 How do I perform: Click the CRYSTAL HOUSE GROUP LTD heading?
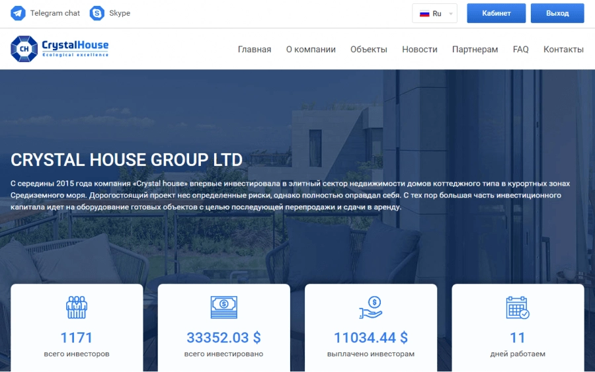(126, 160)
